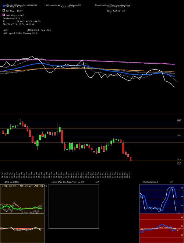Screen dimensions: 184x243
Task: Open the blue Stochastics sub-chart
Action: coord(162,199)
